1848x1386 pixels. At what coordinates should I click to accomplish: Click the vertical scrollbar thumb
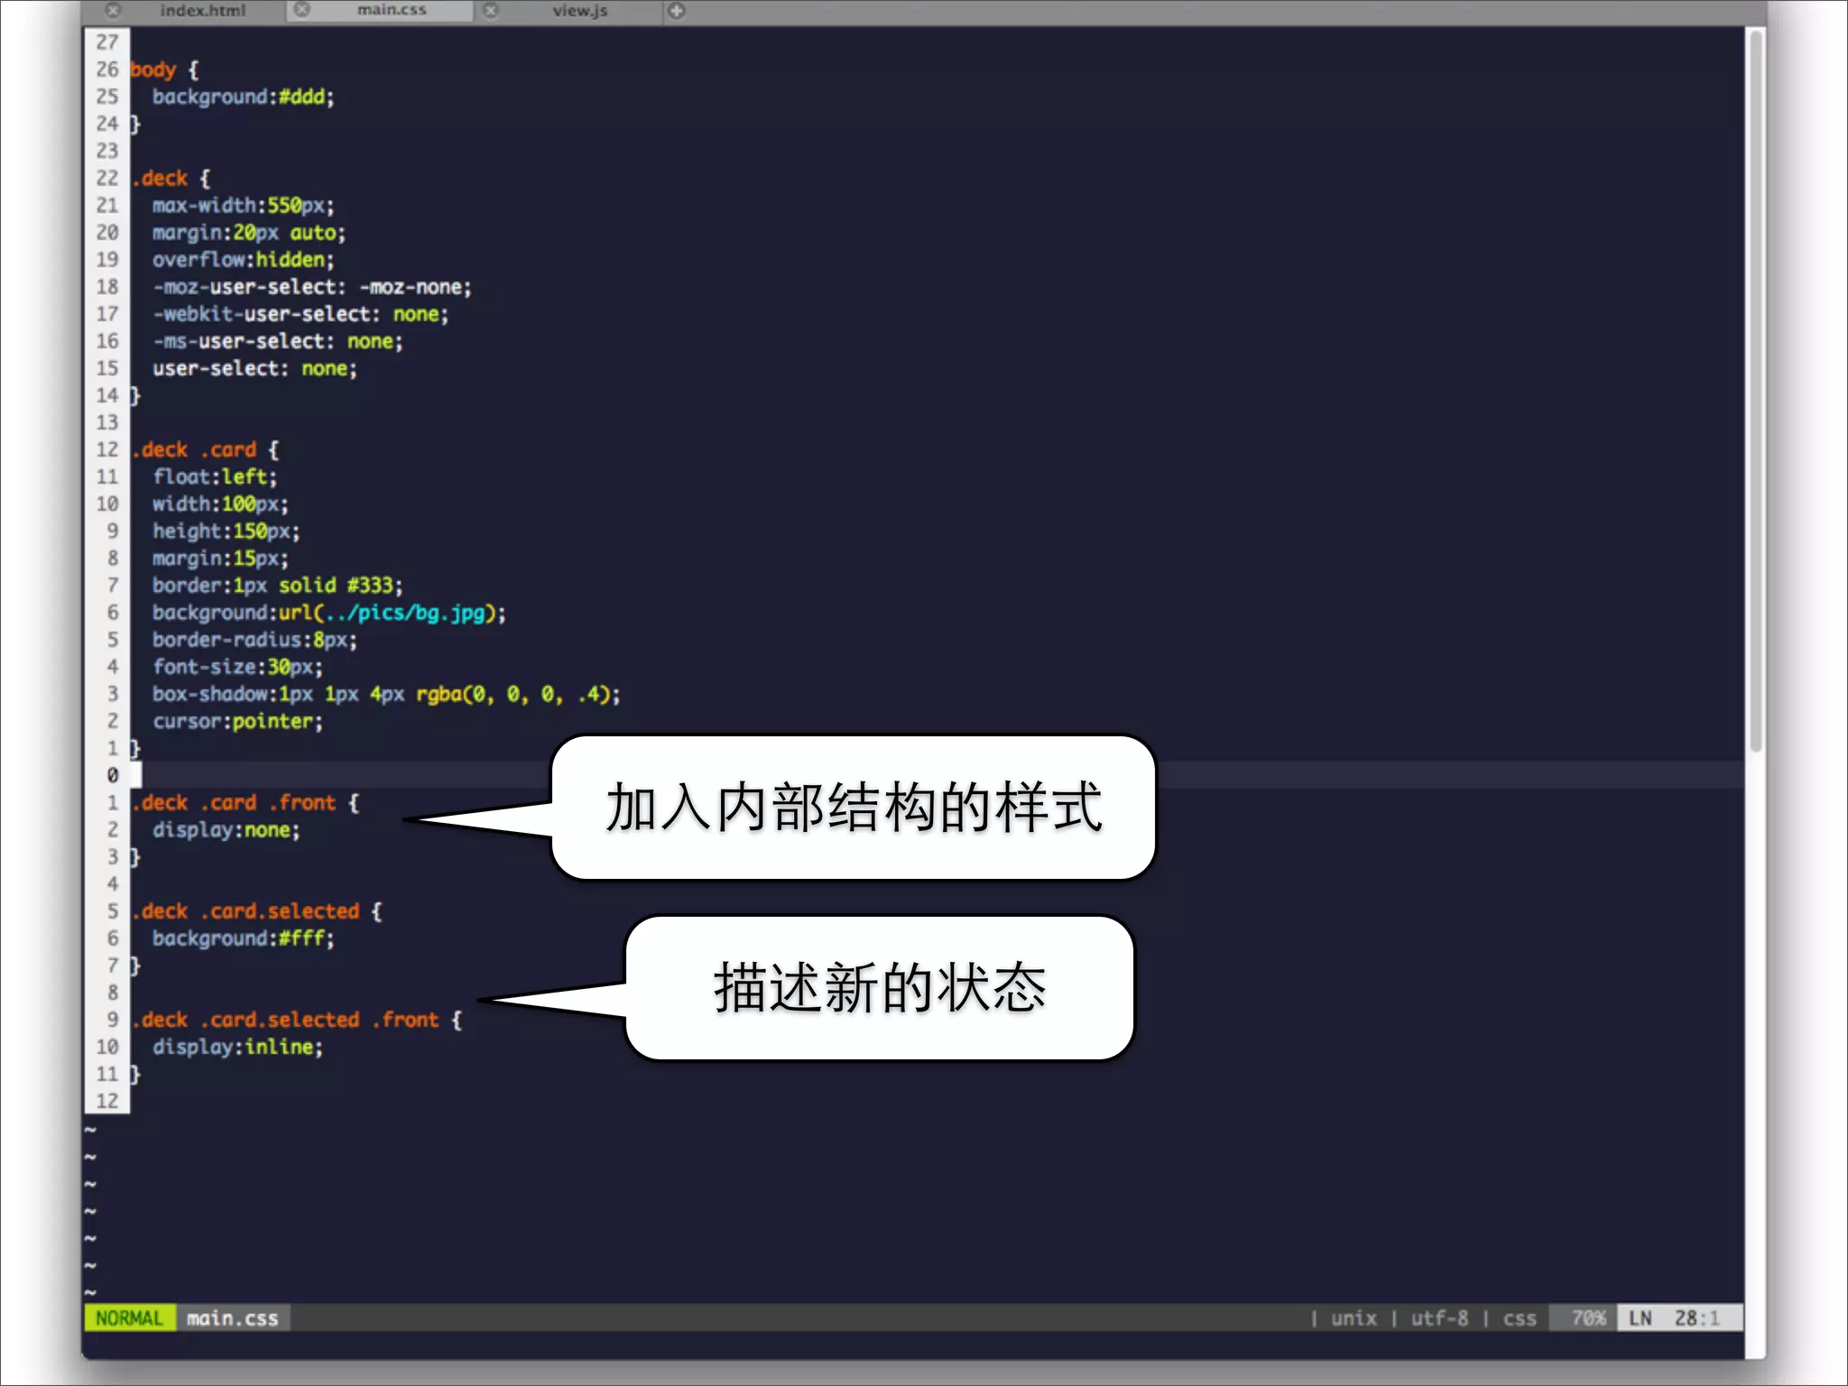point(1755,390)
